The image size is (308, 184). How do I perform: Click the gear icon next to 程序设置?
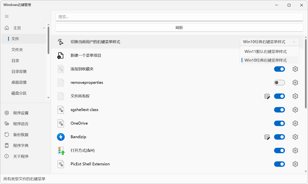[x=7, y=113]
